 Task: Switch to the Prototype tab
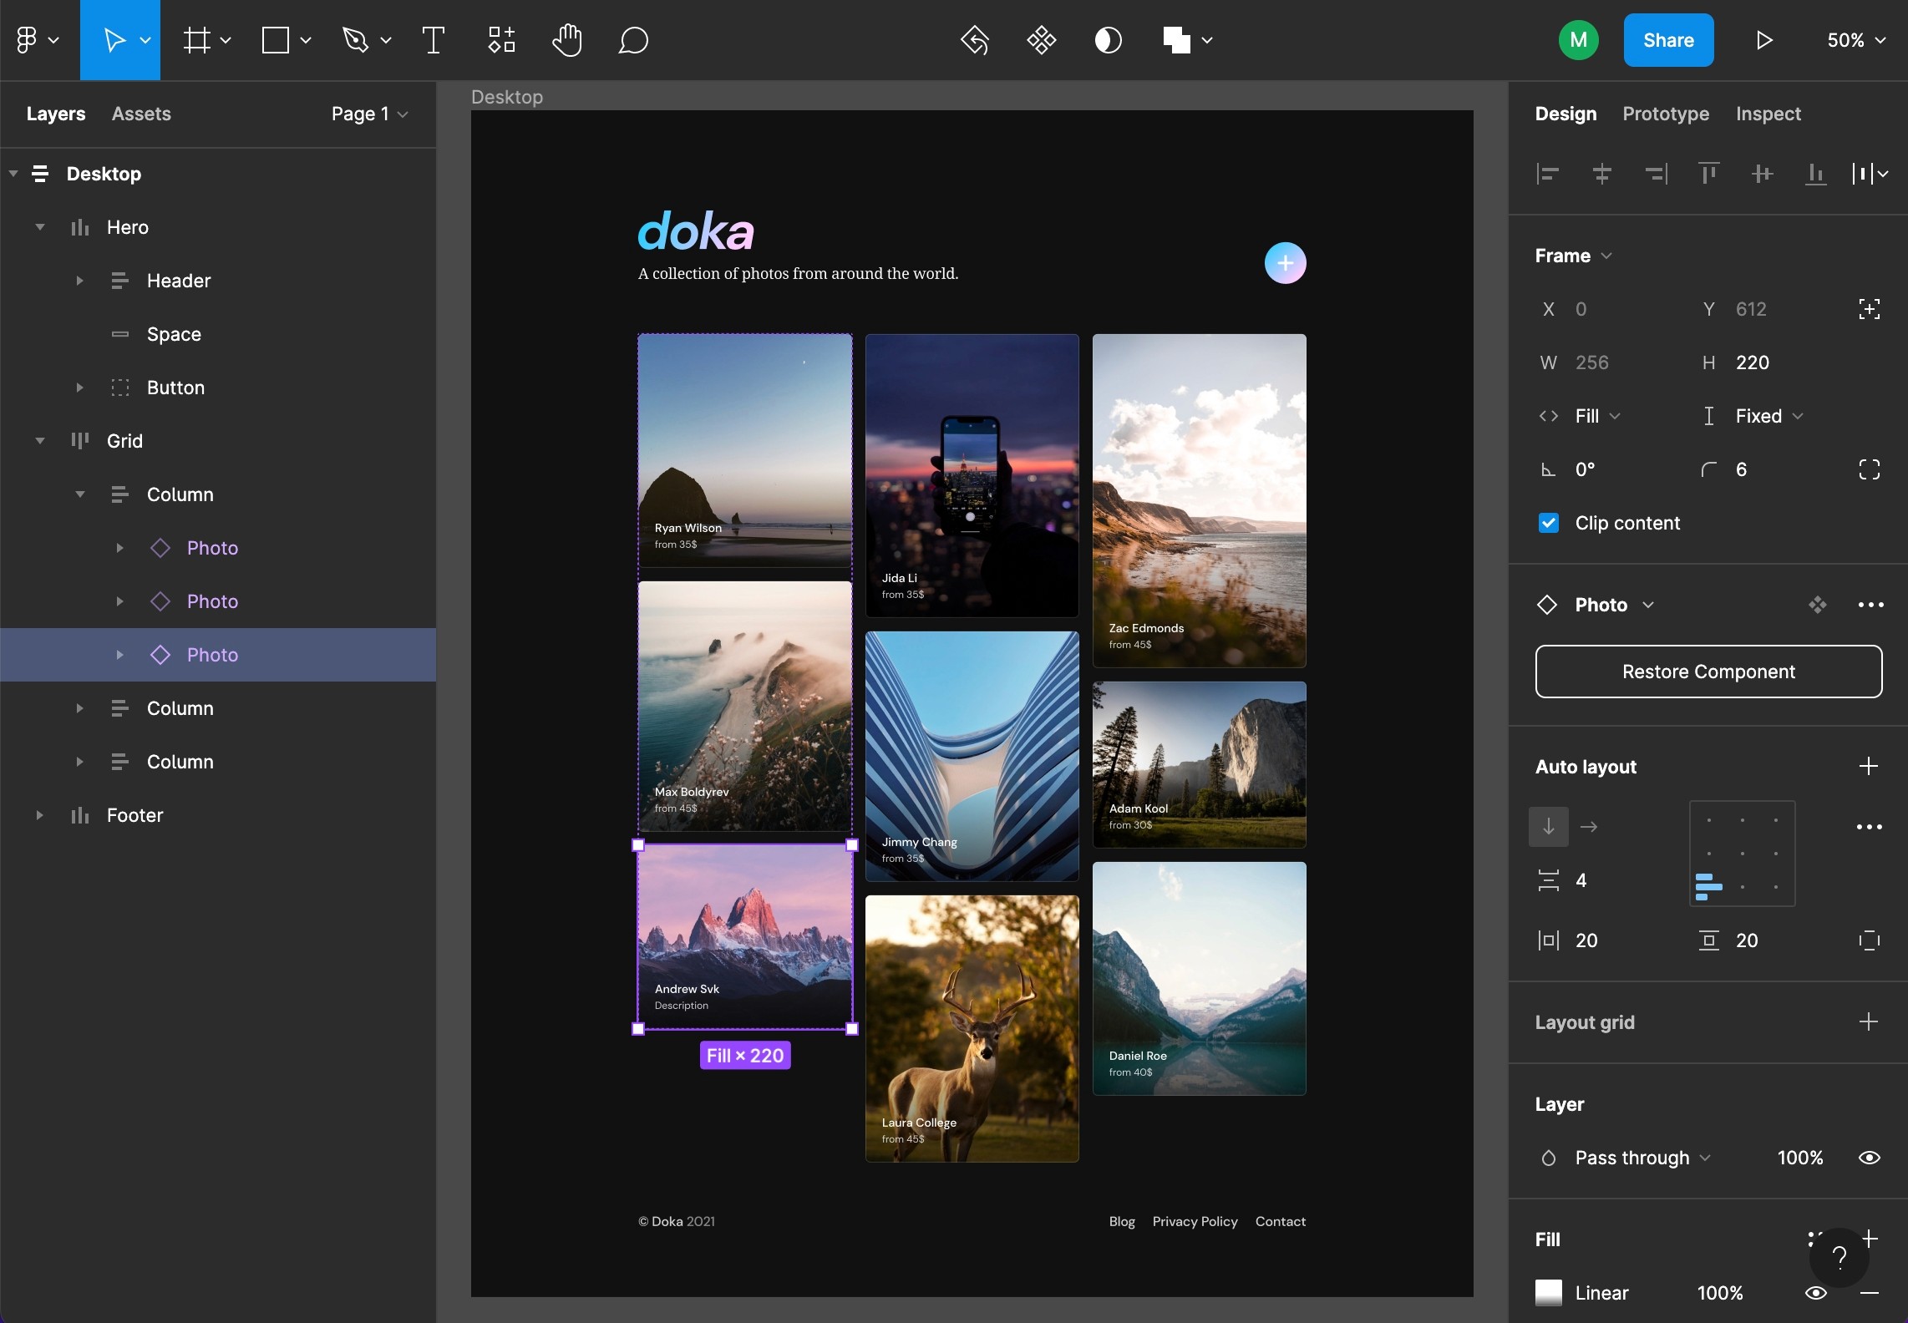[1665, 114]
